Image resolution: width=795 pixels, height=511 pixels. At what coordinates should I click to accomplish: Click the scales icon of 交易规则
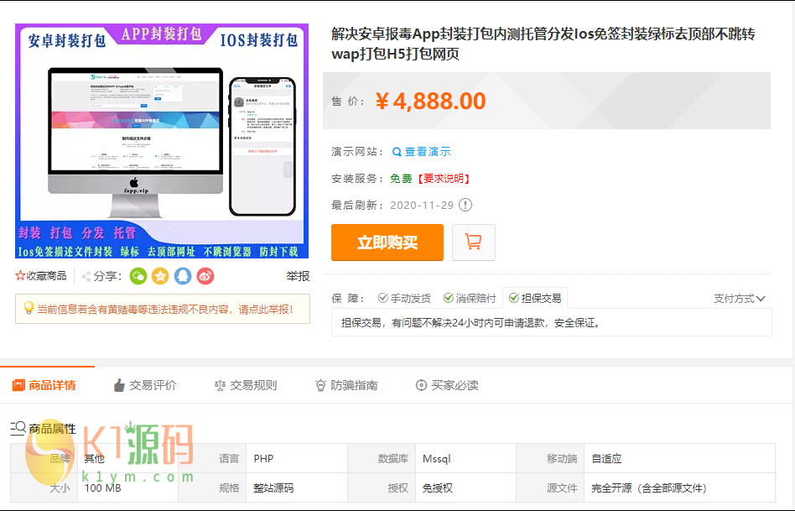click(220, 386)
